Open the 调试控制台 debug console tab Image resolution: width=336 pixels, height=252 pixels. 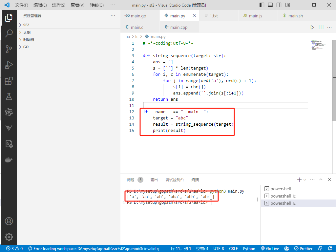(x=175, y=180)
